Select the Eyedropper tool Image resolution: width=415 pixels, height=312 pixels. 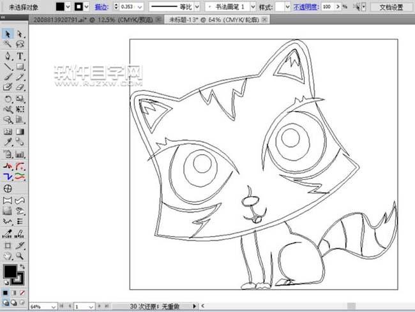[8, 142]
